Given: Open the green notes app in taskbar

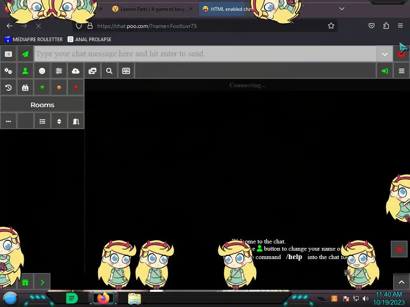Looking at the screenshot, I should point(72,298).
